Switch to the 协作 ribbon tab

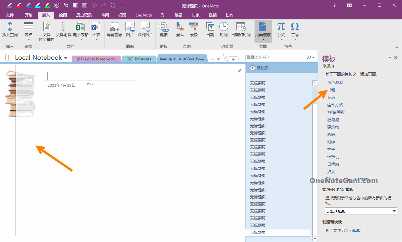coord(230,15)
